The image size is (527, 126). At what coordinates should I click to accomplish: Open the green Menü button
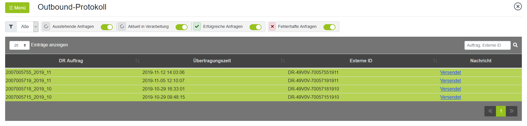coord(17,8)
